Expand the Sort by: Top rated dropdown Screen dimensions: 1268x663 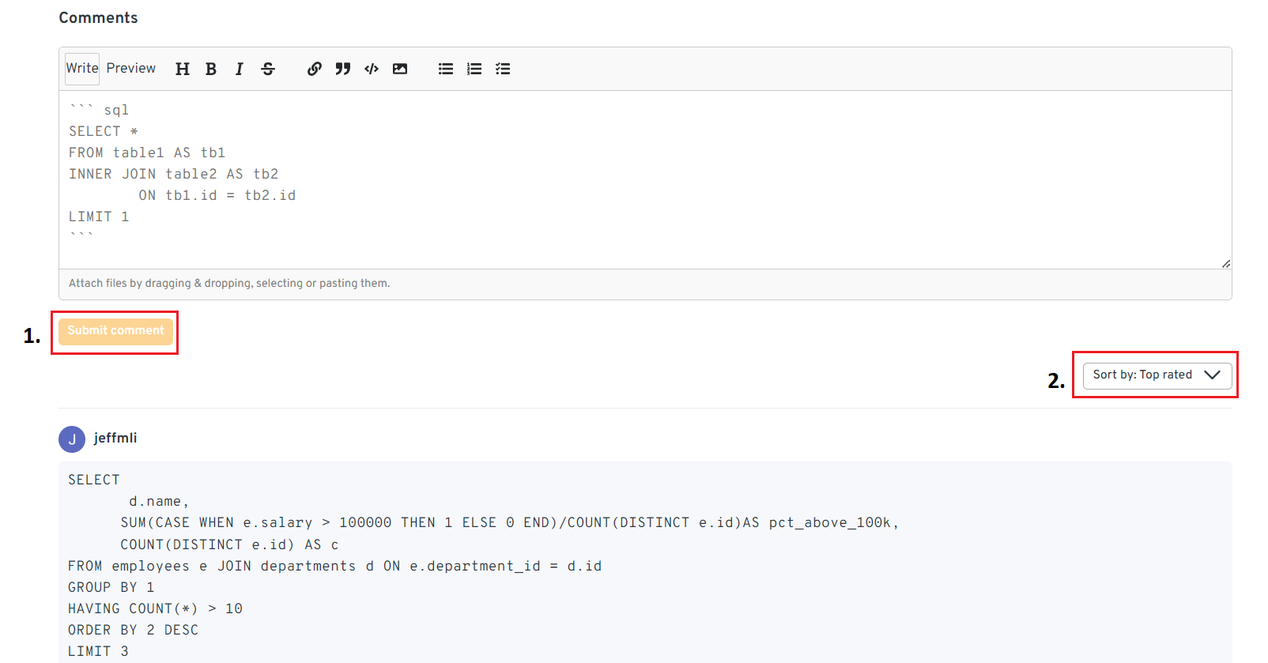(x=1157, y=375)
